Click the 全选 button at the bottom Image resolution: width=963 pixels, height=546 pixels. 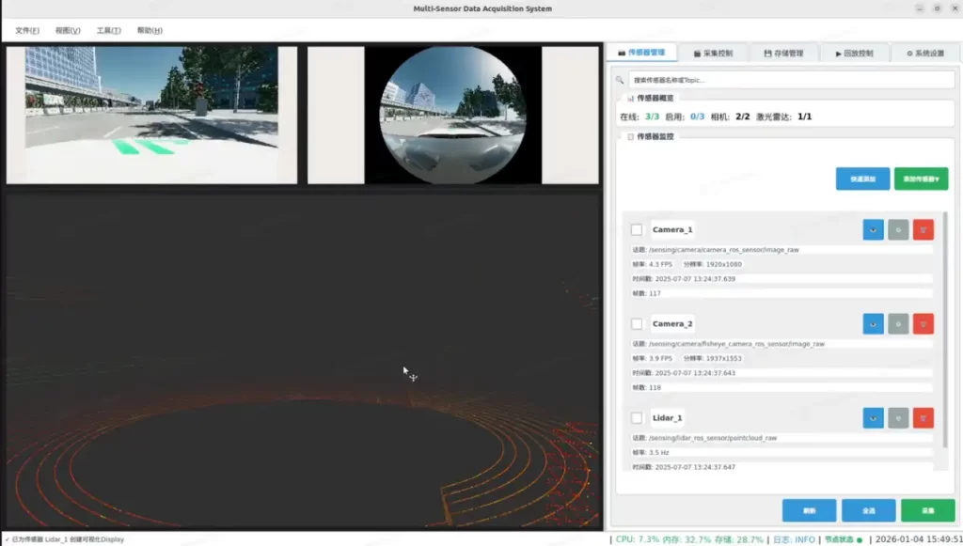pyautogui.click(x=868, y=510)
